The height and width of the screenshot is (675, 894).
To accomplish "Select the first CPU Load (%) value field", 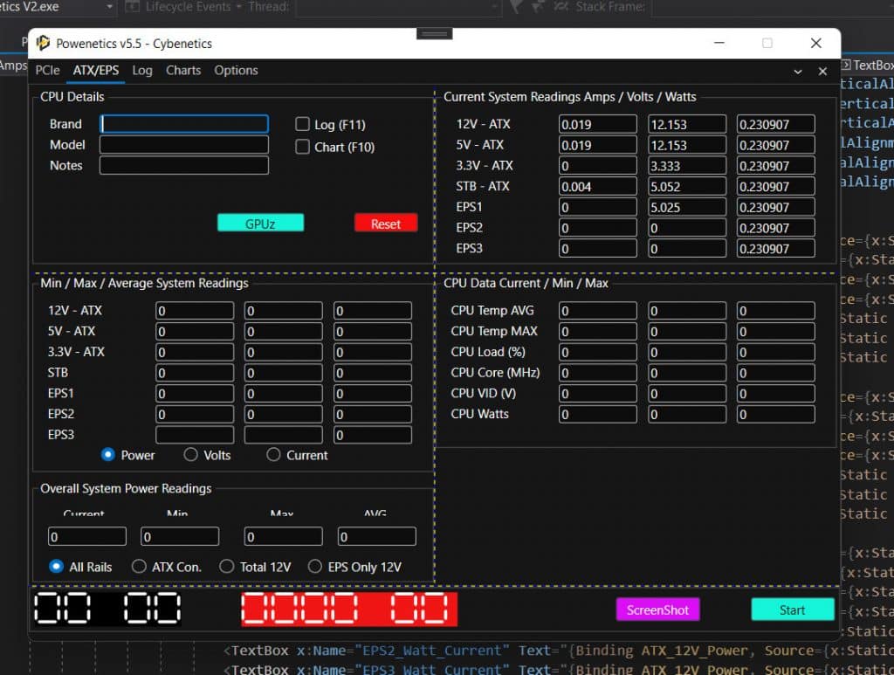I will [x=597, y=352].
